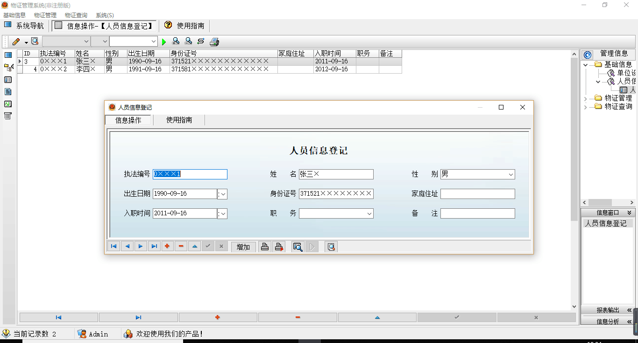638x343 pixels.
Task: Select the grid row for 李四×
Action: tap(210, 69)
